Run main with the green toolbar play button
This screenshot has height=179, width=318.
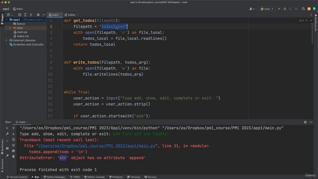tap(279, 9)
